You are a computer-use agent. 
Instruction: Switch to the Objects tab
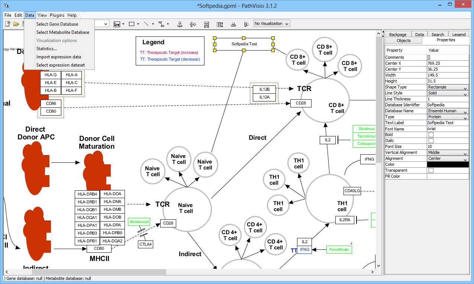click(x=404, y=41)
